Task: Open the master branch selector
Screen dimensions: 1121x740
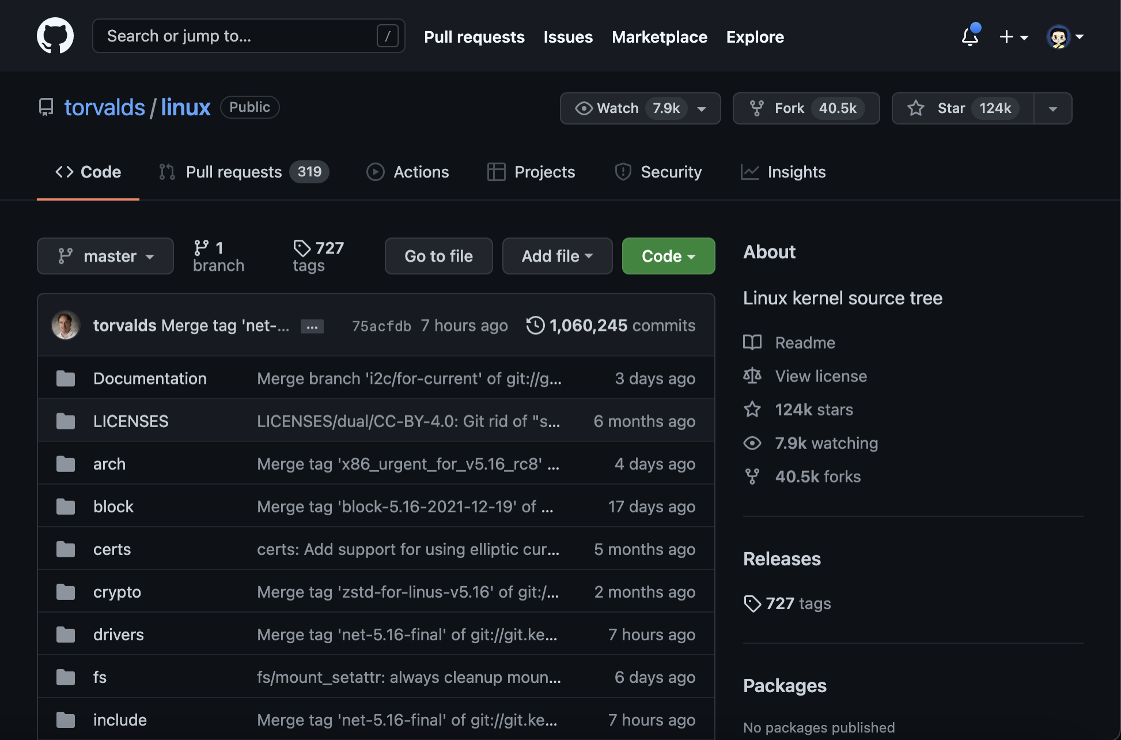Action: coord(105,256)
